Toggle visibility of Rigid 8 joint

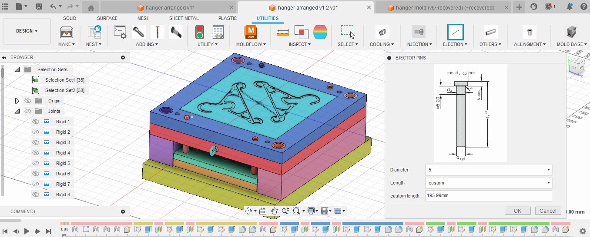coord(36,194)
